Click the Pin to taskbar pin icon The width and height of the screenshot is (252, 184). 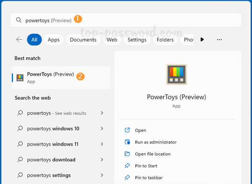tap(128, 178)
